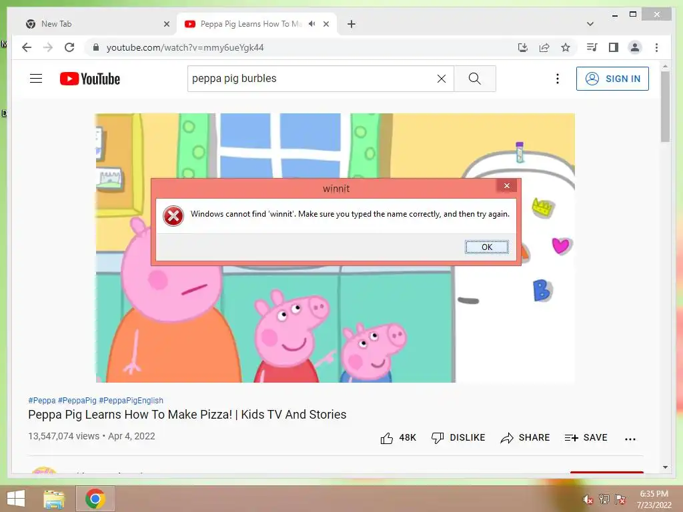Click OK in the winnit error dialog
The width and height of the screenshot is (683, 512).
tap(486, 247)
